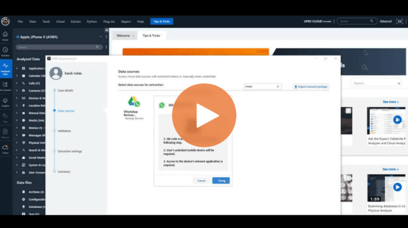Open device dropdown arrow next to Apple_iPhone X
The image size is (408, 228).
[101, 37]
